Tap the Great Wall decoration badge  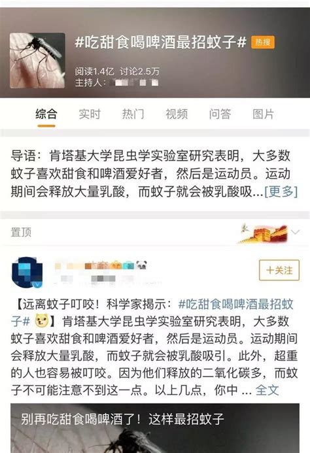click(x=264, y=233)
